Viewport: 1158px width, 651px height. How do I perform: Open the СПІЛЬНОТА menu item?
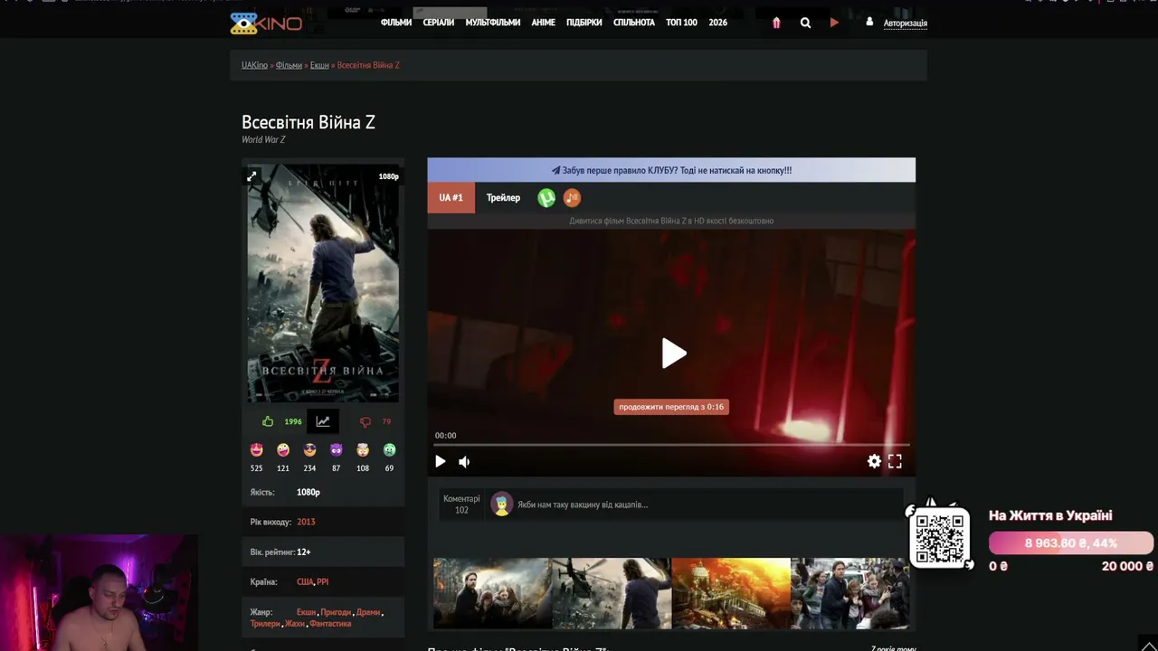634,23
